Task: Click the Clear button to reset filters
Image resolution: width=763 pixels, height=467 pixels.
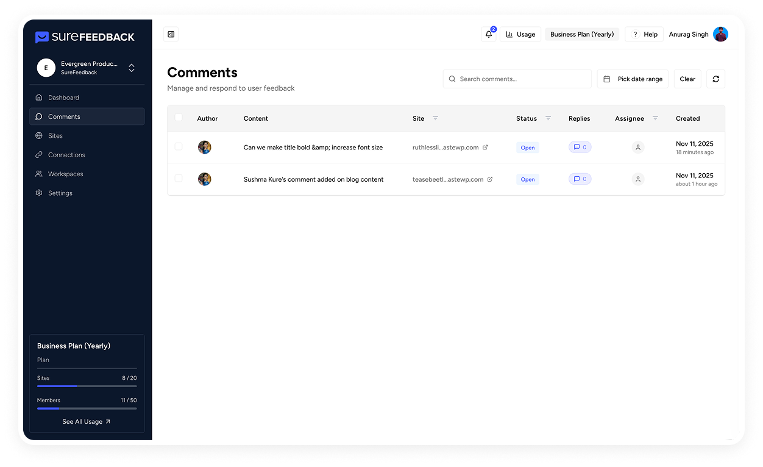Action: pos(687,79)
